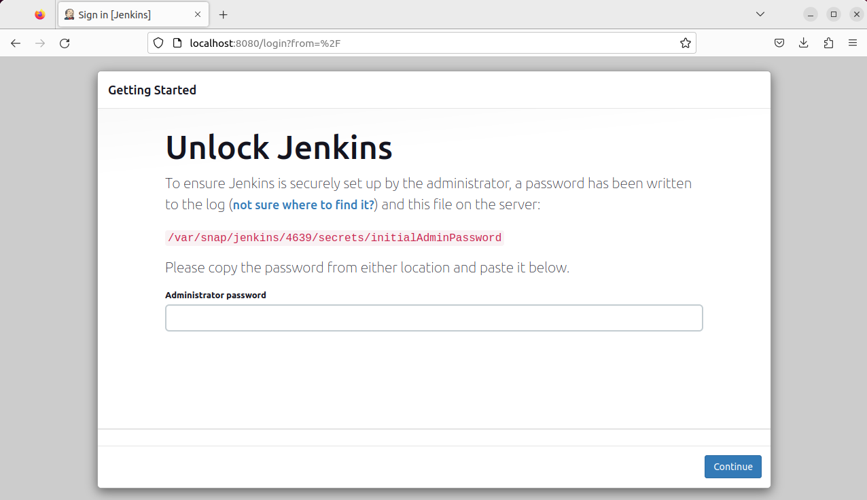The height and width of the screenshot is (500, 867).
Task: Go back using the back arrow
Action: click(16, 43)
